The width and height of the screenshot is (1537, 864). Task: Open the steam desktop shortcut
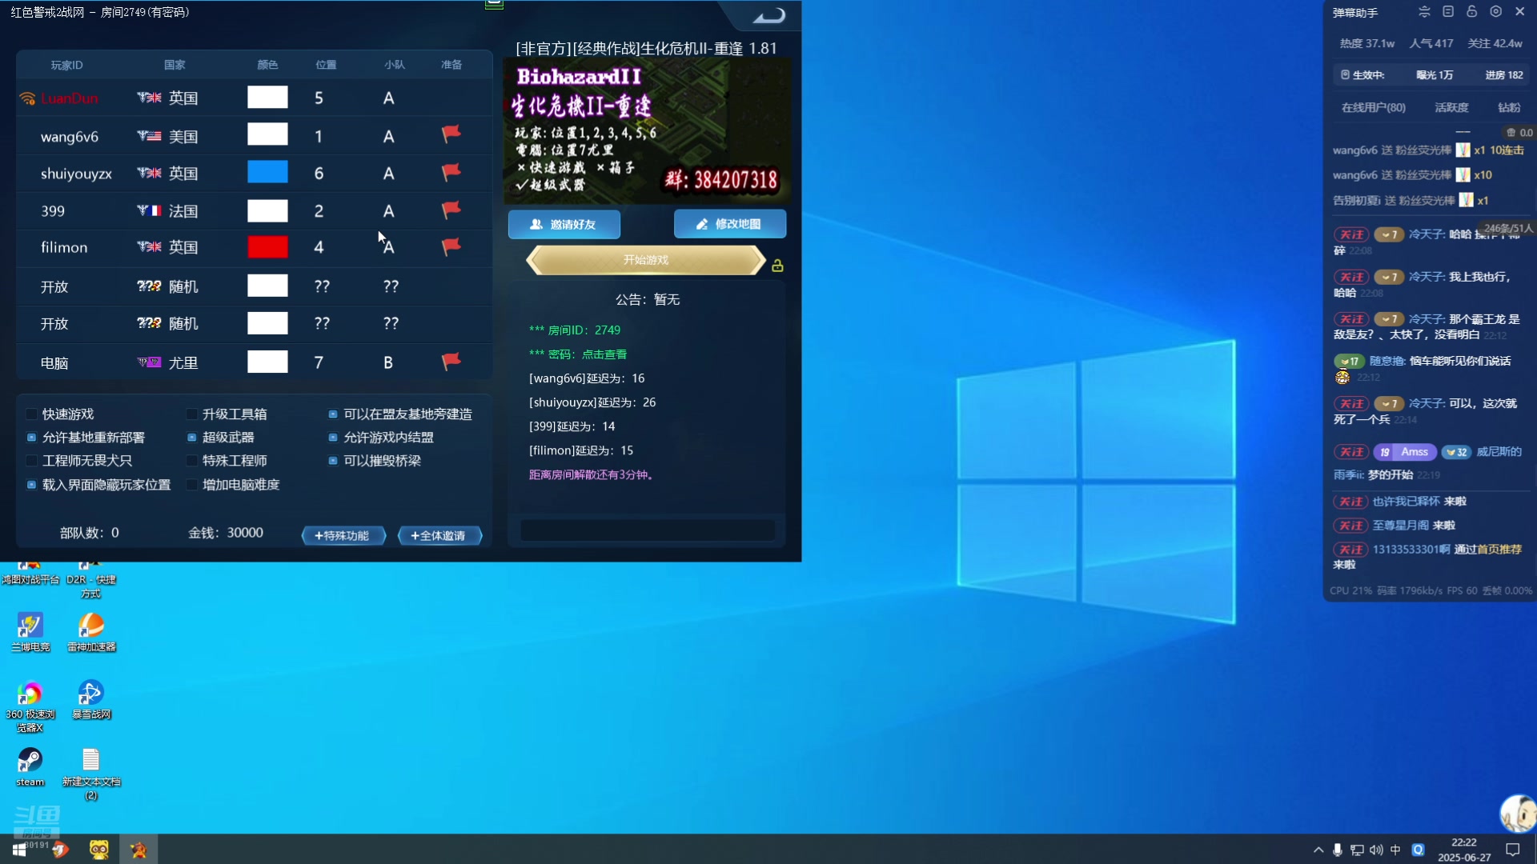[30, 767]
